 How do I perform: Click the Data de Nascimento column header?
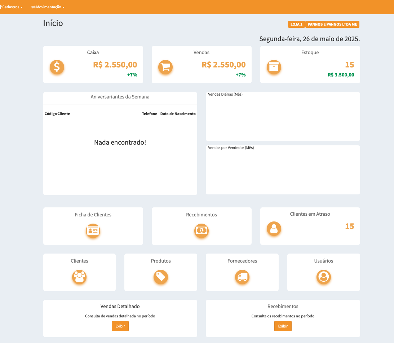click(178, 114)
